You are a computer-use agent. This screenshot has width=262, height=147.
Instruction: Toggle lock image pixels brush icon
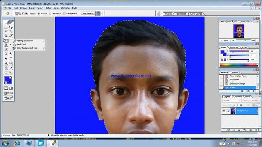[x=234, y=105]
